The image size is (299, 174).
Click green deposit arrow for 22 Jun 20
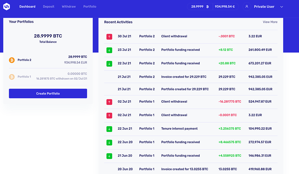click(109, 143)
